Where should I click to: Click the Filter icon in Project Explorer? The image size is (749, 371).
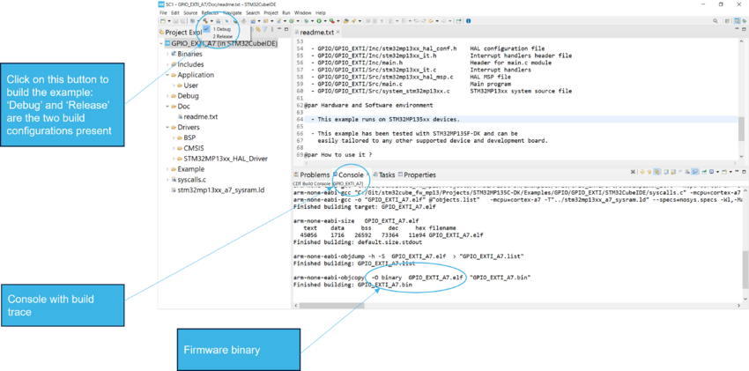(265, 29)
